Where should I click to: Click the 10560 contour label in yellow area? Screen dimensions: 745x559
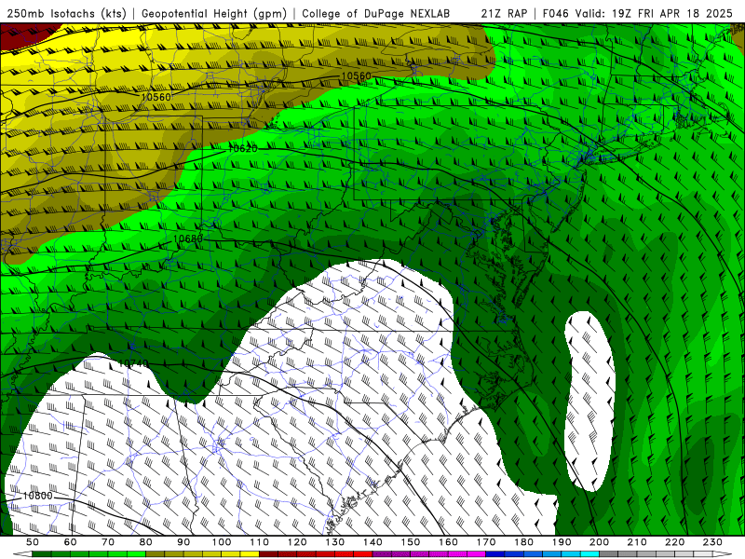[x=156, y=97]
